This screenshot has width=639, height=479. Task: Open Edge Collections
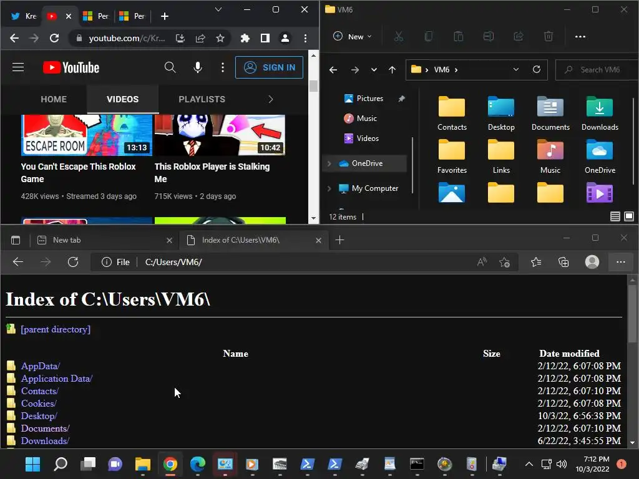click(x=563, y=263)
